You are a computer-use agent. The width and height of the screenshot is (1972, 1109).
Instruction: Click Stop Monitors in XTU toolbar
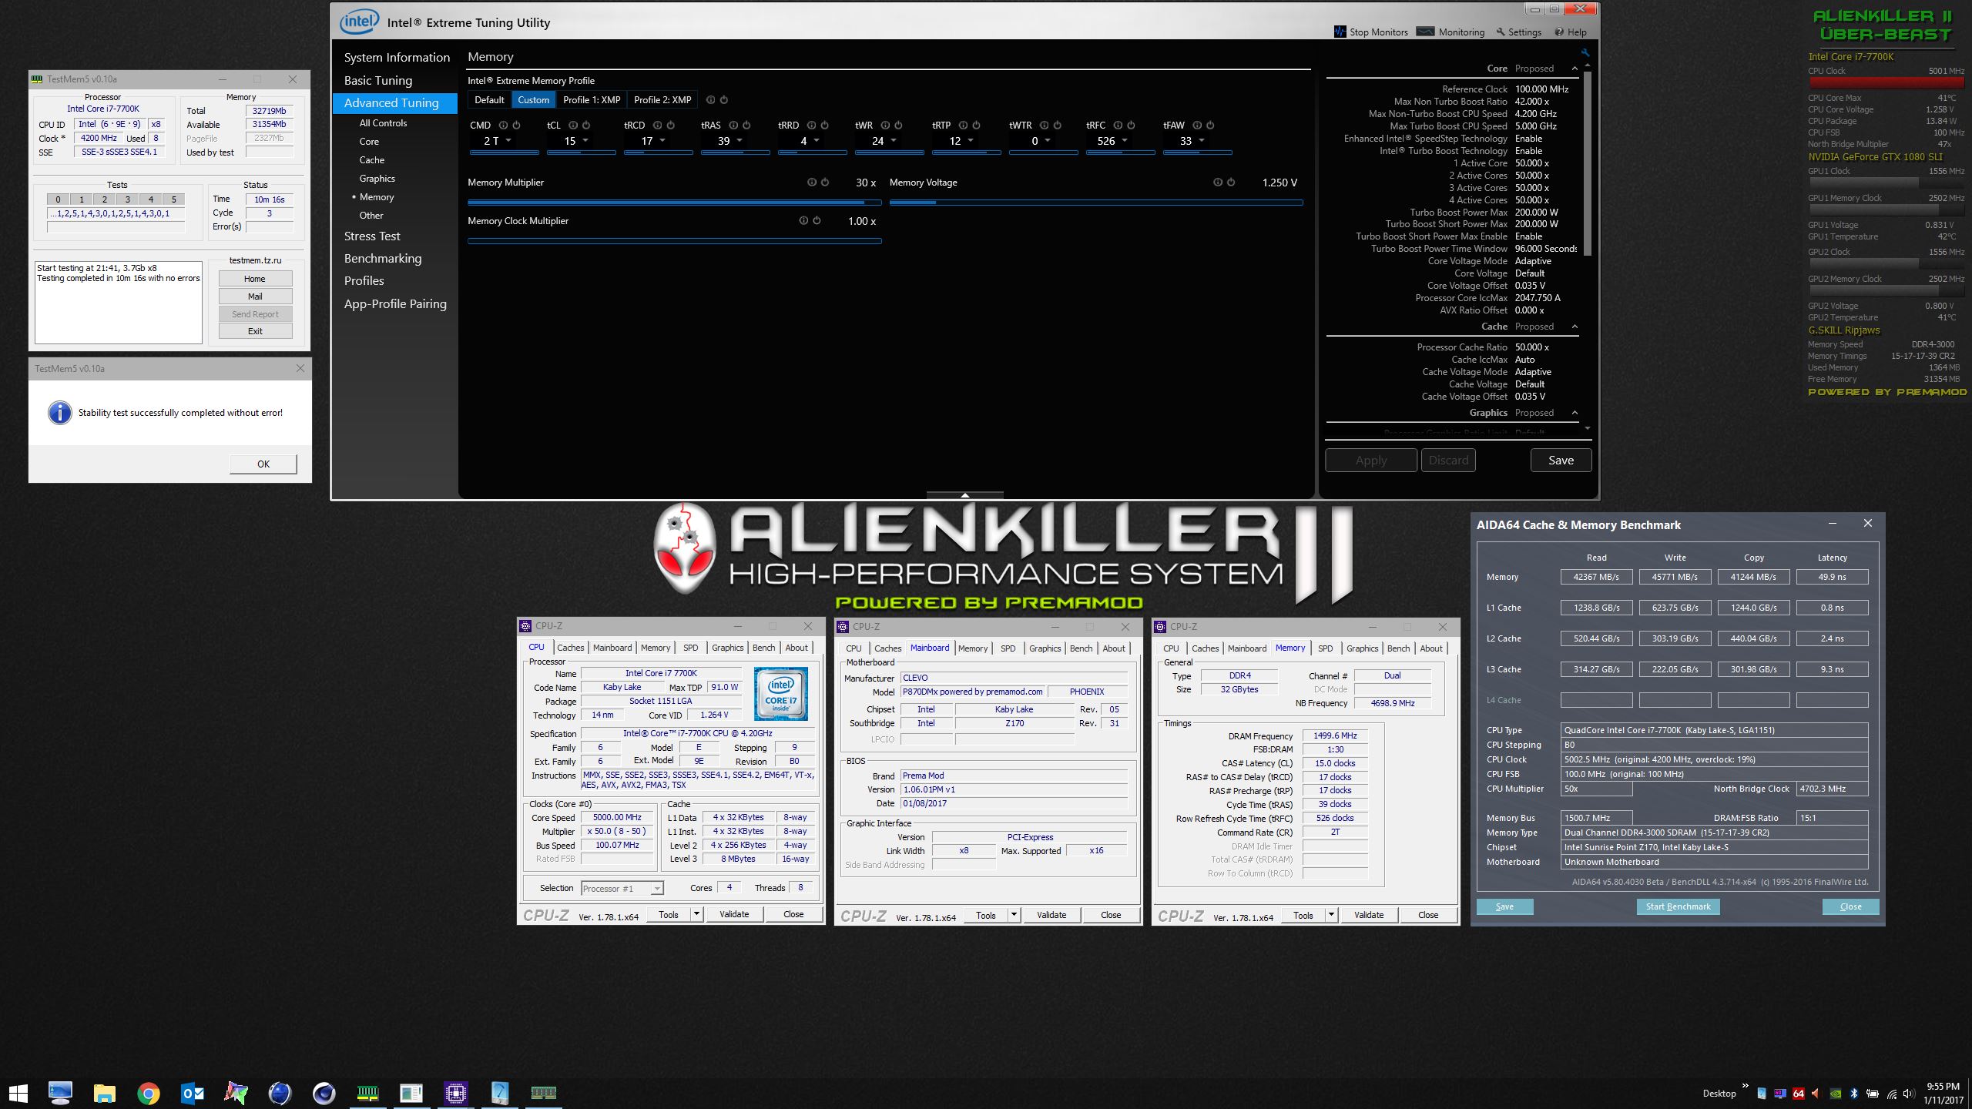coord(1371,32)
